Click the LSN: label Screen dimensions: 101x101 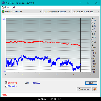click(27, 83)
